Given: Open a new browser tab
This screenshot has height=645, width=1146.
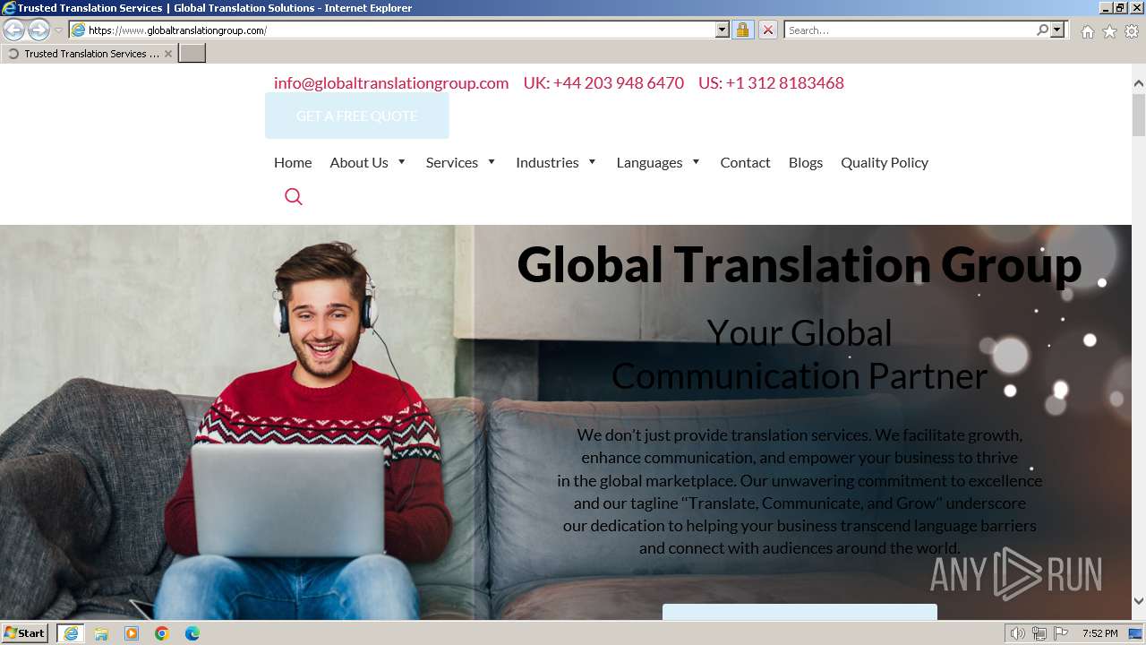Looking at the screenshot, I should click(x=192, y=54).
